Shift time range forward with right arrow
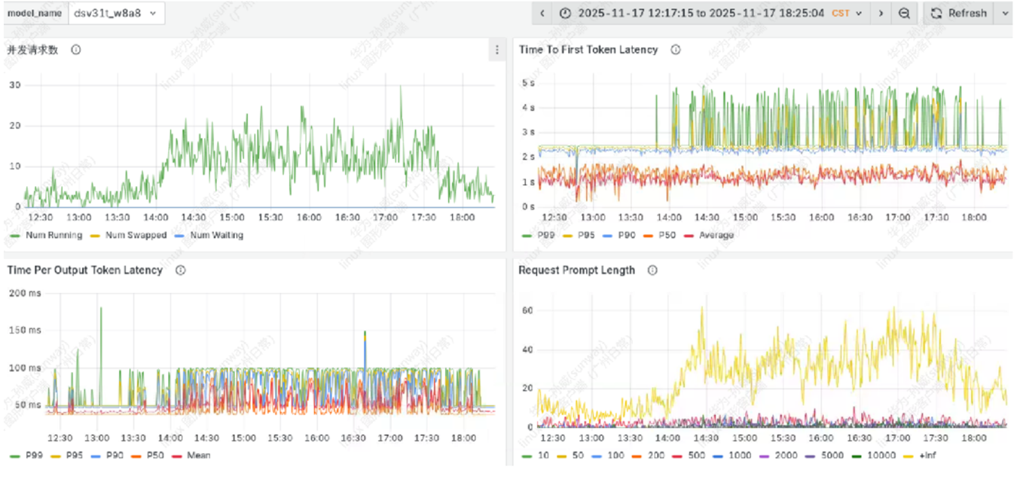 pyautogui.click(x=881, y=13)
